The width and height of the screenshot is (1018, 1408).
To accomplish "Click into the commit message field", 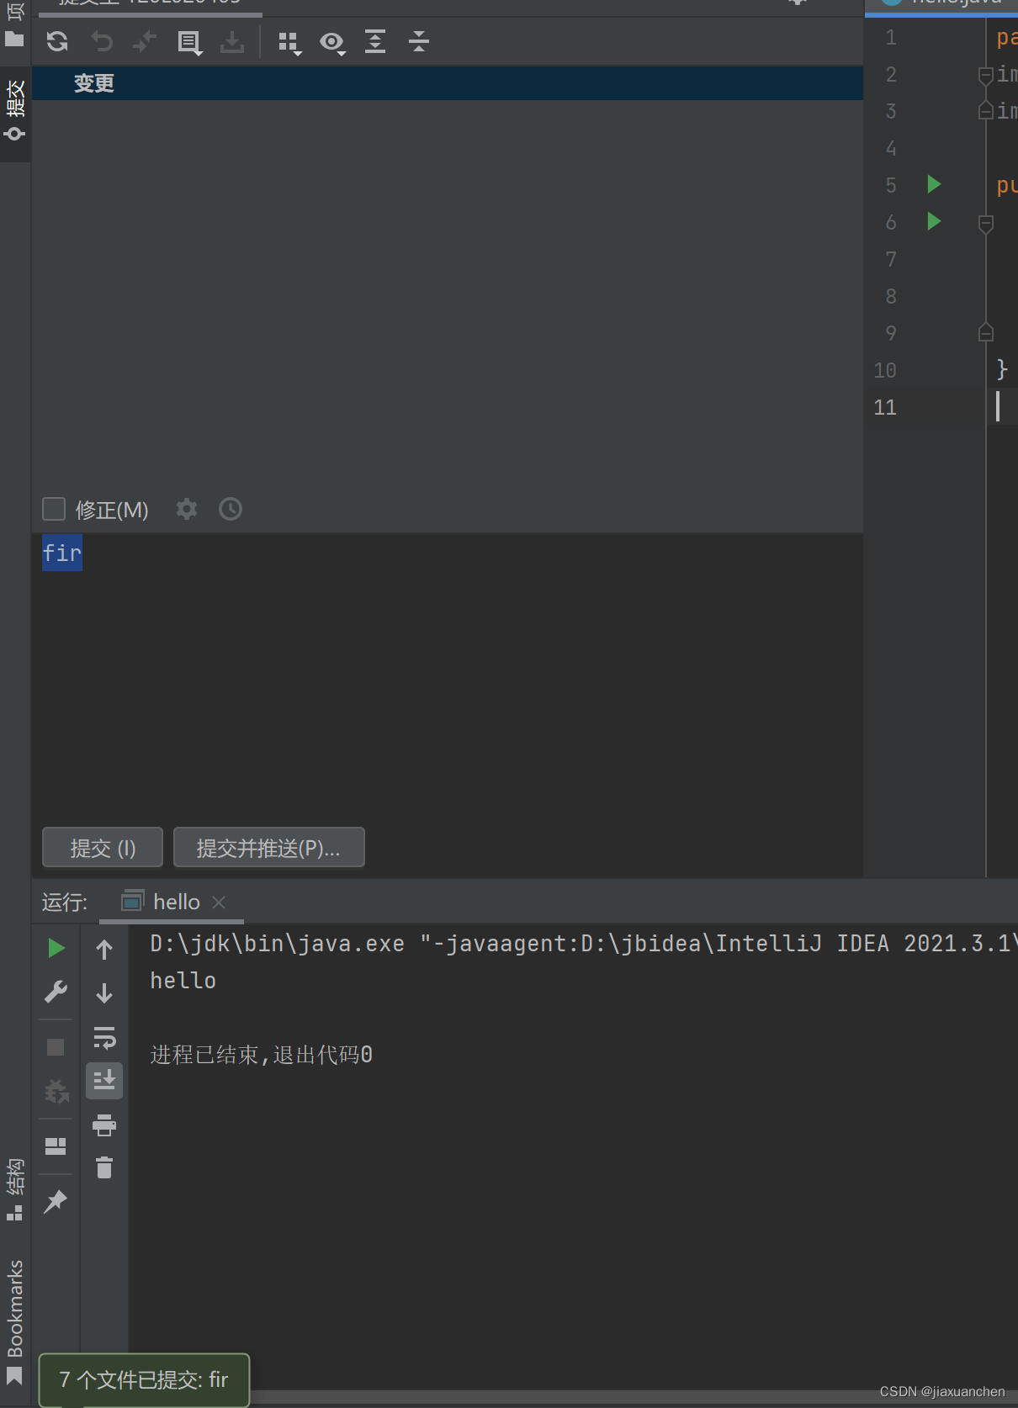I will tap(448, 677).
